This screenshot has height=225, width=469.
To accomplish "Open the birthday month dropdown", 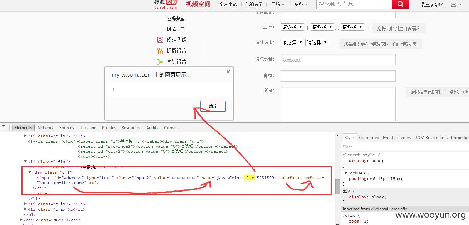I will click(x=322, y=27).
